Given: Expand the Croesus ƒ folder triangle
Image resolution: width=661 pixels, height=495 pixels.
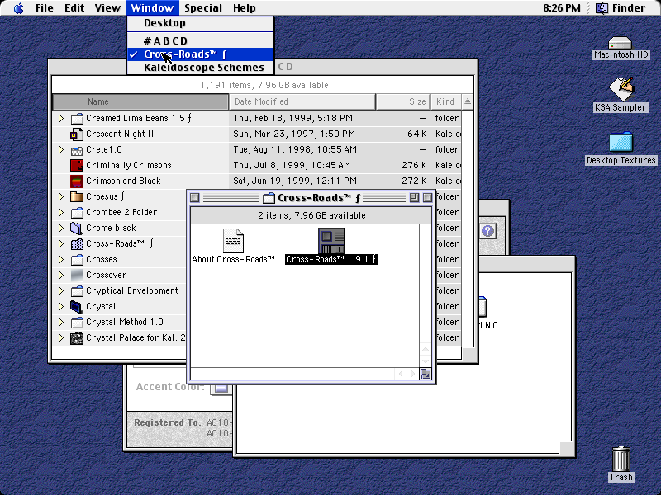Looking at the screenshot, I should point(60,196).
